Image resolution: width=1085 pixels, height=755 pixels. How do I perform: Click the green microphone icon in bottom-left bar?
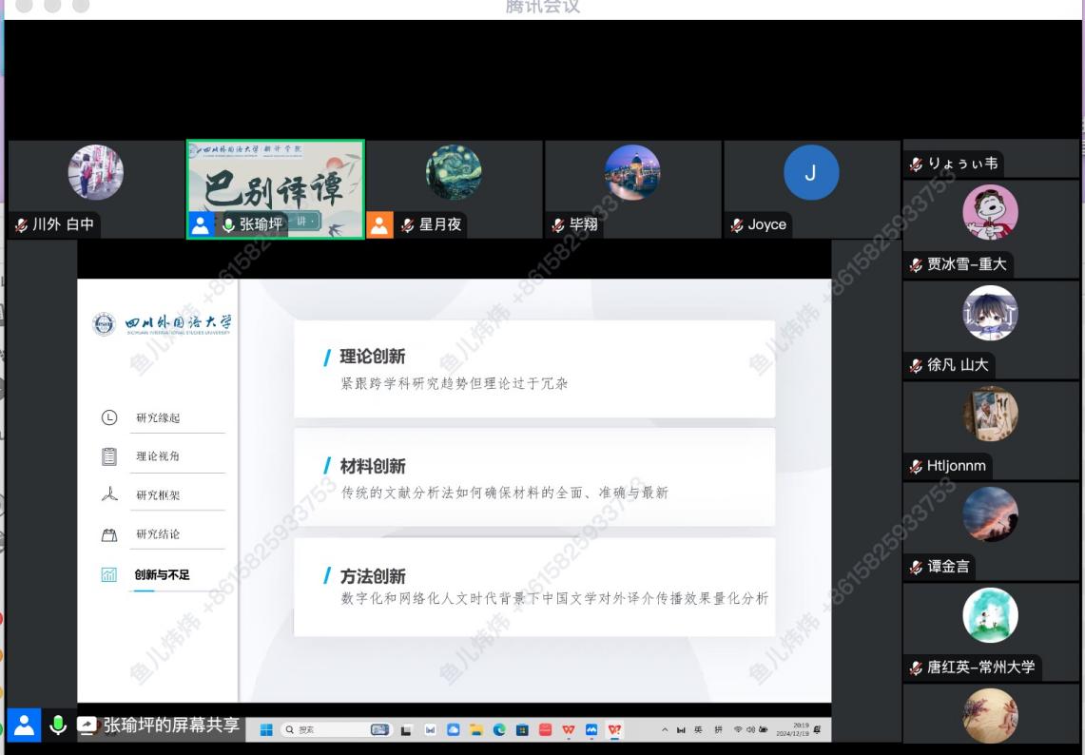58,726
